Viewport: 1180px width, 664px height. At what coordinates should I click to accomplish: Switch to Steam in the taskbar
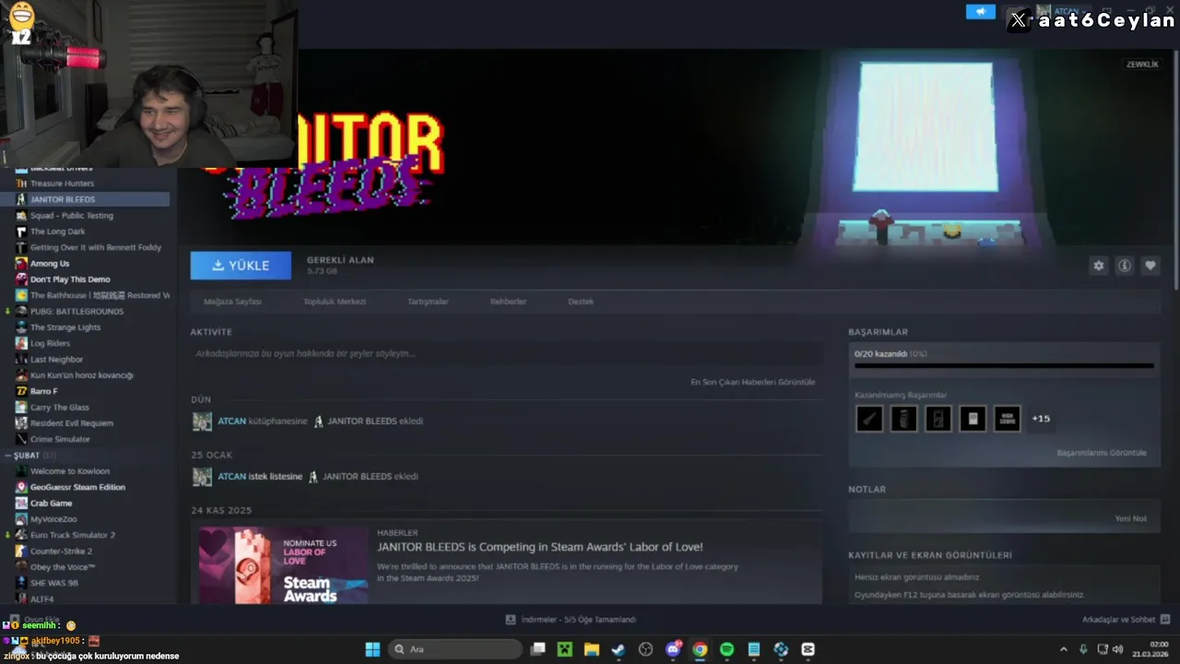[619, 649]
